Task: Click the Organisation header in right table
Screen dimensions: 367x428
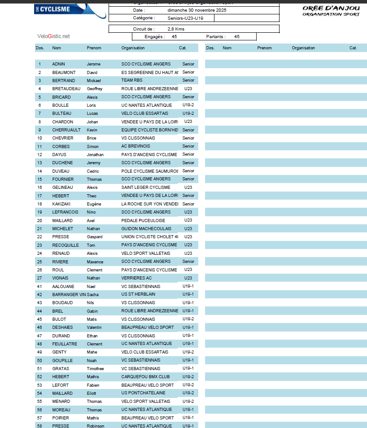Action: click(303, 48)
